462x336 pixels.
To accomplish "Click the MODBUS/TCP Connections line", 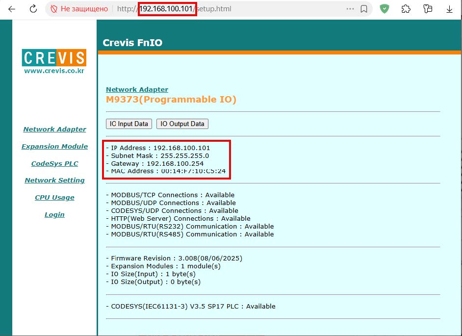I will [170, 195].
